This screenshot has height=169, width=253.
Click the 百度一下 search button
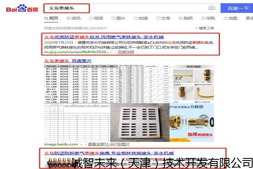[237, 8]
